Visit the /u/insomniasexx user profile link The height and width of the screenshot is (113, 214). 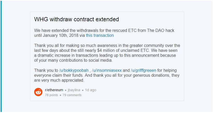(107, 70)
